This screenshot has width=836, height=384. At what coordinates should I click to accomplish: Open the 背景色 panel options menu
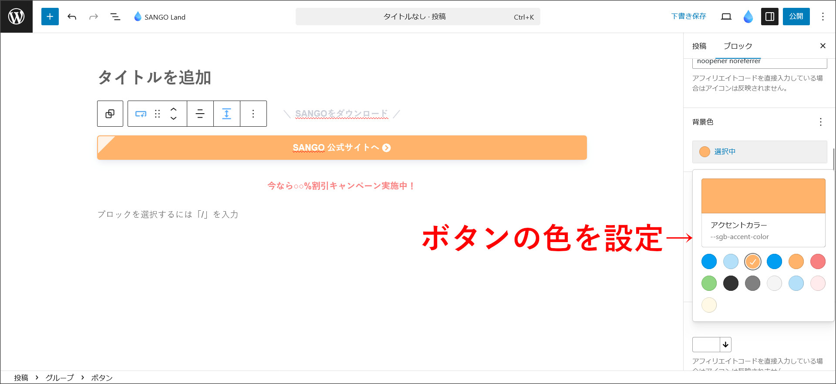(x=820, y=122)
